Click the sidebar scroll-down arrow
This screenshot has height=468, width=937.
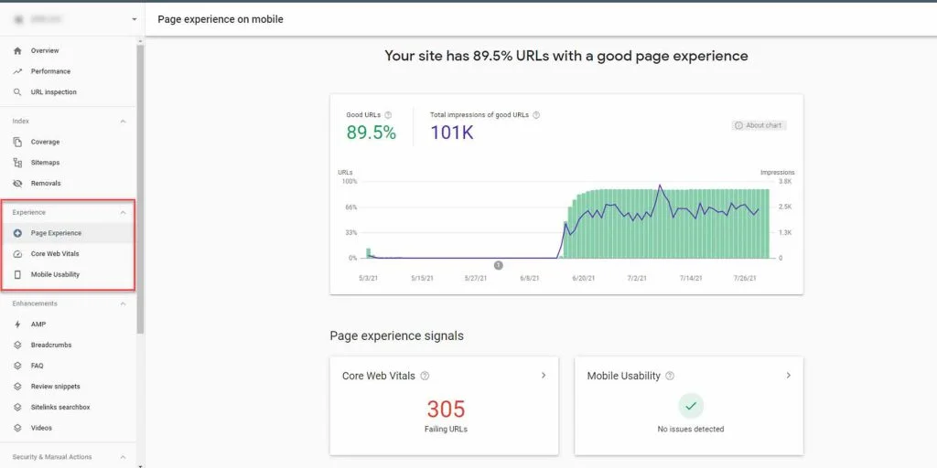click(140, 465)
